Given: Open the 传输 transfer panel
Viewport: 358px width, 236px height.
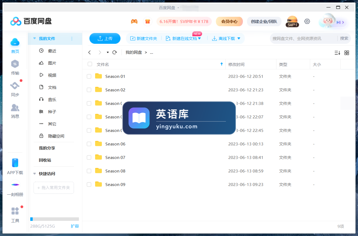Looking at the screenshot, I should click(15, 67).
